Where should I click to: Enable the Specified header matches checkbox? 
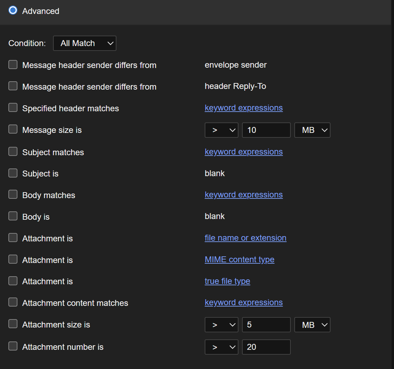[13, 108]
